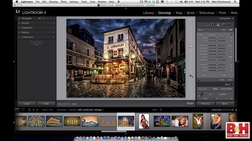252x141 pixels.
Task: Choose Color treatment
Action: tap(215, 89)
